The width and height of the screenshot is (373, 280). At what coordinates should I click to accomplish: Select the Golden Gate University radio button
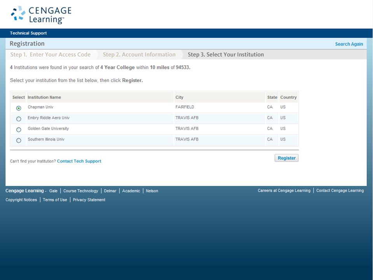pos(19,129)
